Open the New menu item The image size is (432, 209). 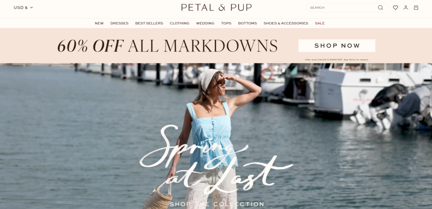click(99, 23)
